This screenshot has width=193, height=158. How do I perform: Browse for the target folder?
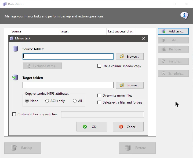coord(130,85)
